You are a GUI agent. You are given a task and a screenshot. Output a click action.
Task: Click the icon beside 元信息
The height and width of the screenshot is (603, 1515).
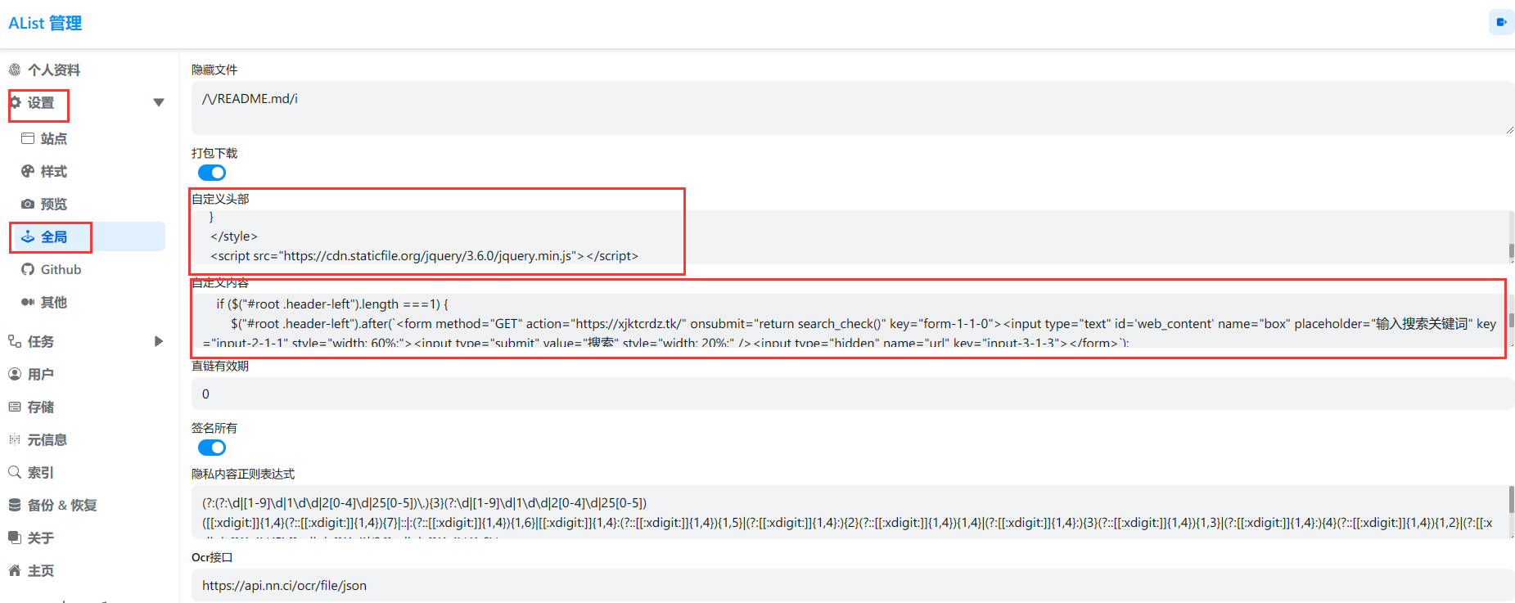(15, 439)
